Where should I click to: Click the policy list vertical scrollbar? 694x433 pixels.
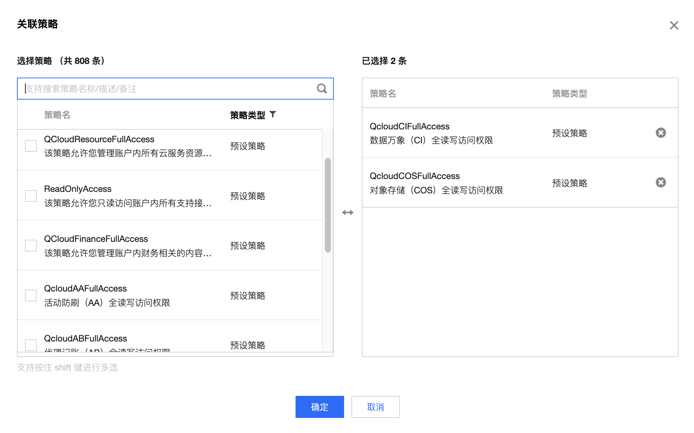click(x=328, y=205)
